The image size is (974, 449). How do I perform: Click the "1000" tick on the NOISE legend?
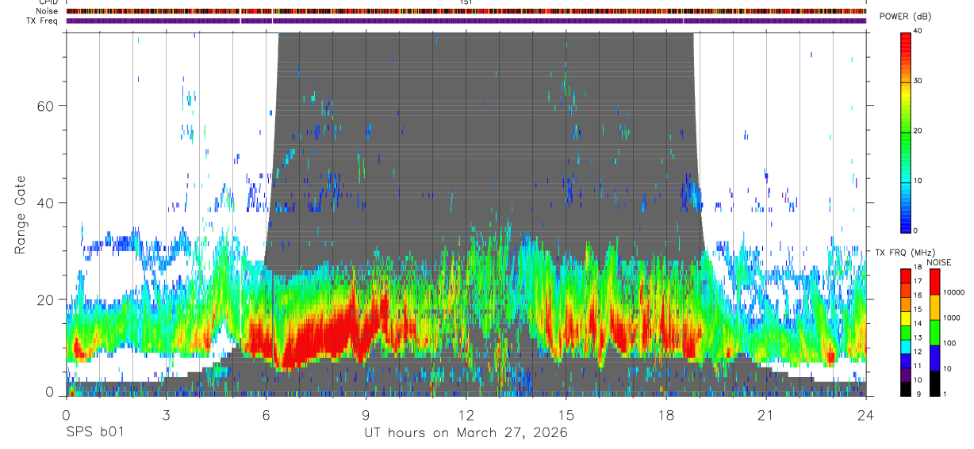[952, 318]
